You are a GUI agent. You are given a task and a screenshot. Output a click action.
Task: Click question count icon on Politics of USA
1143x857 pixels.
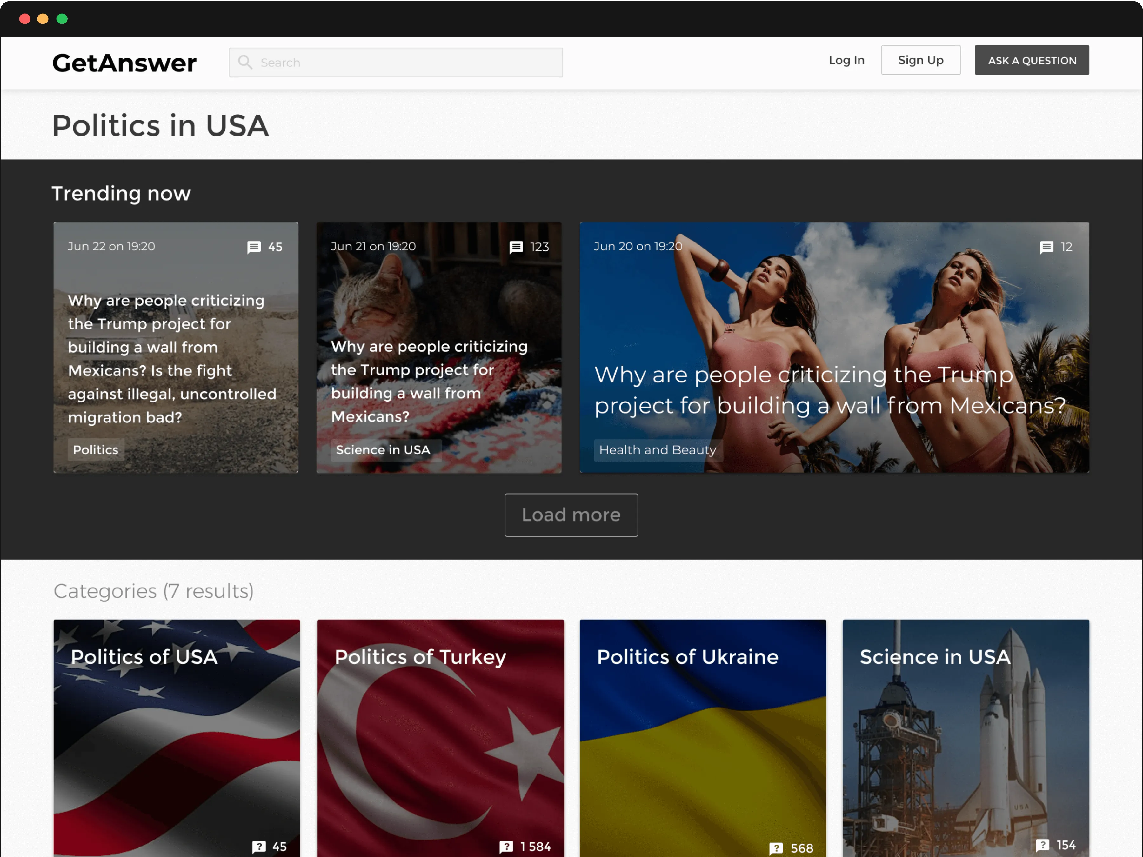(259, 846)
